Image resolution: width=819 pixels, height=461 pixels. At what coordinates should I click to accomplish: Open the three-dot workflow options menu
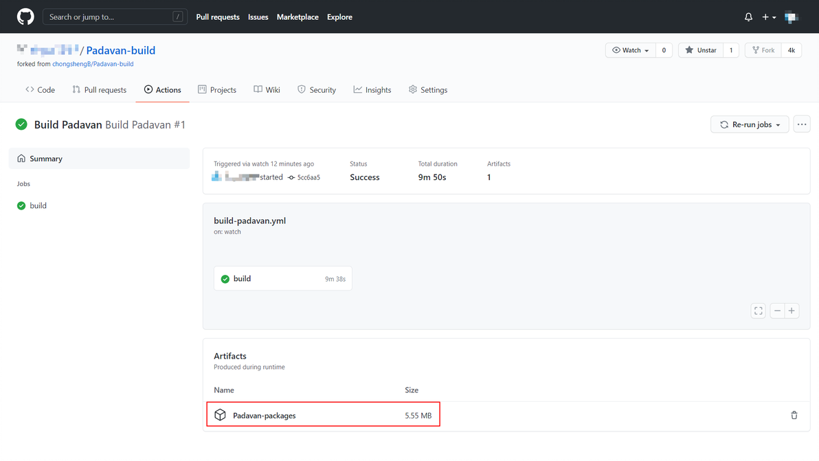click(802, 124)
